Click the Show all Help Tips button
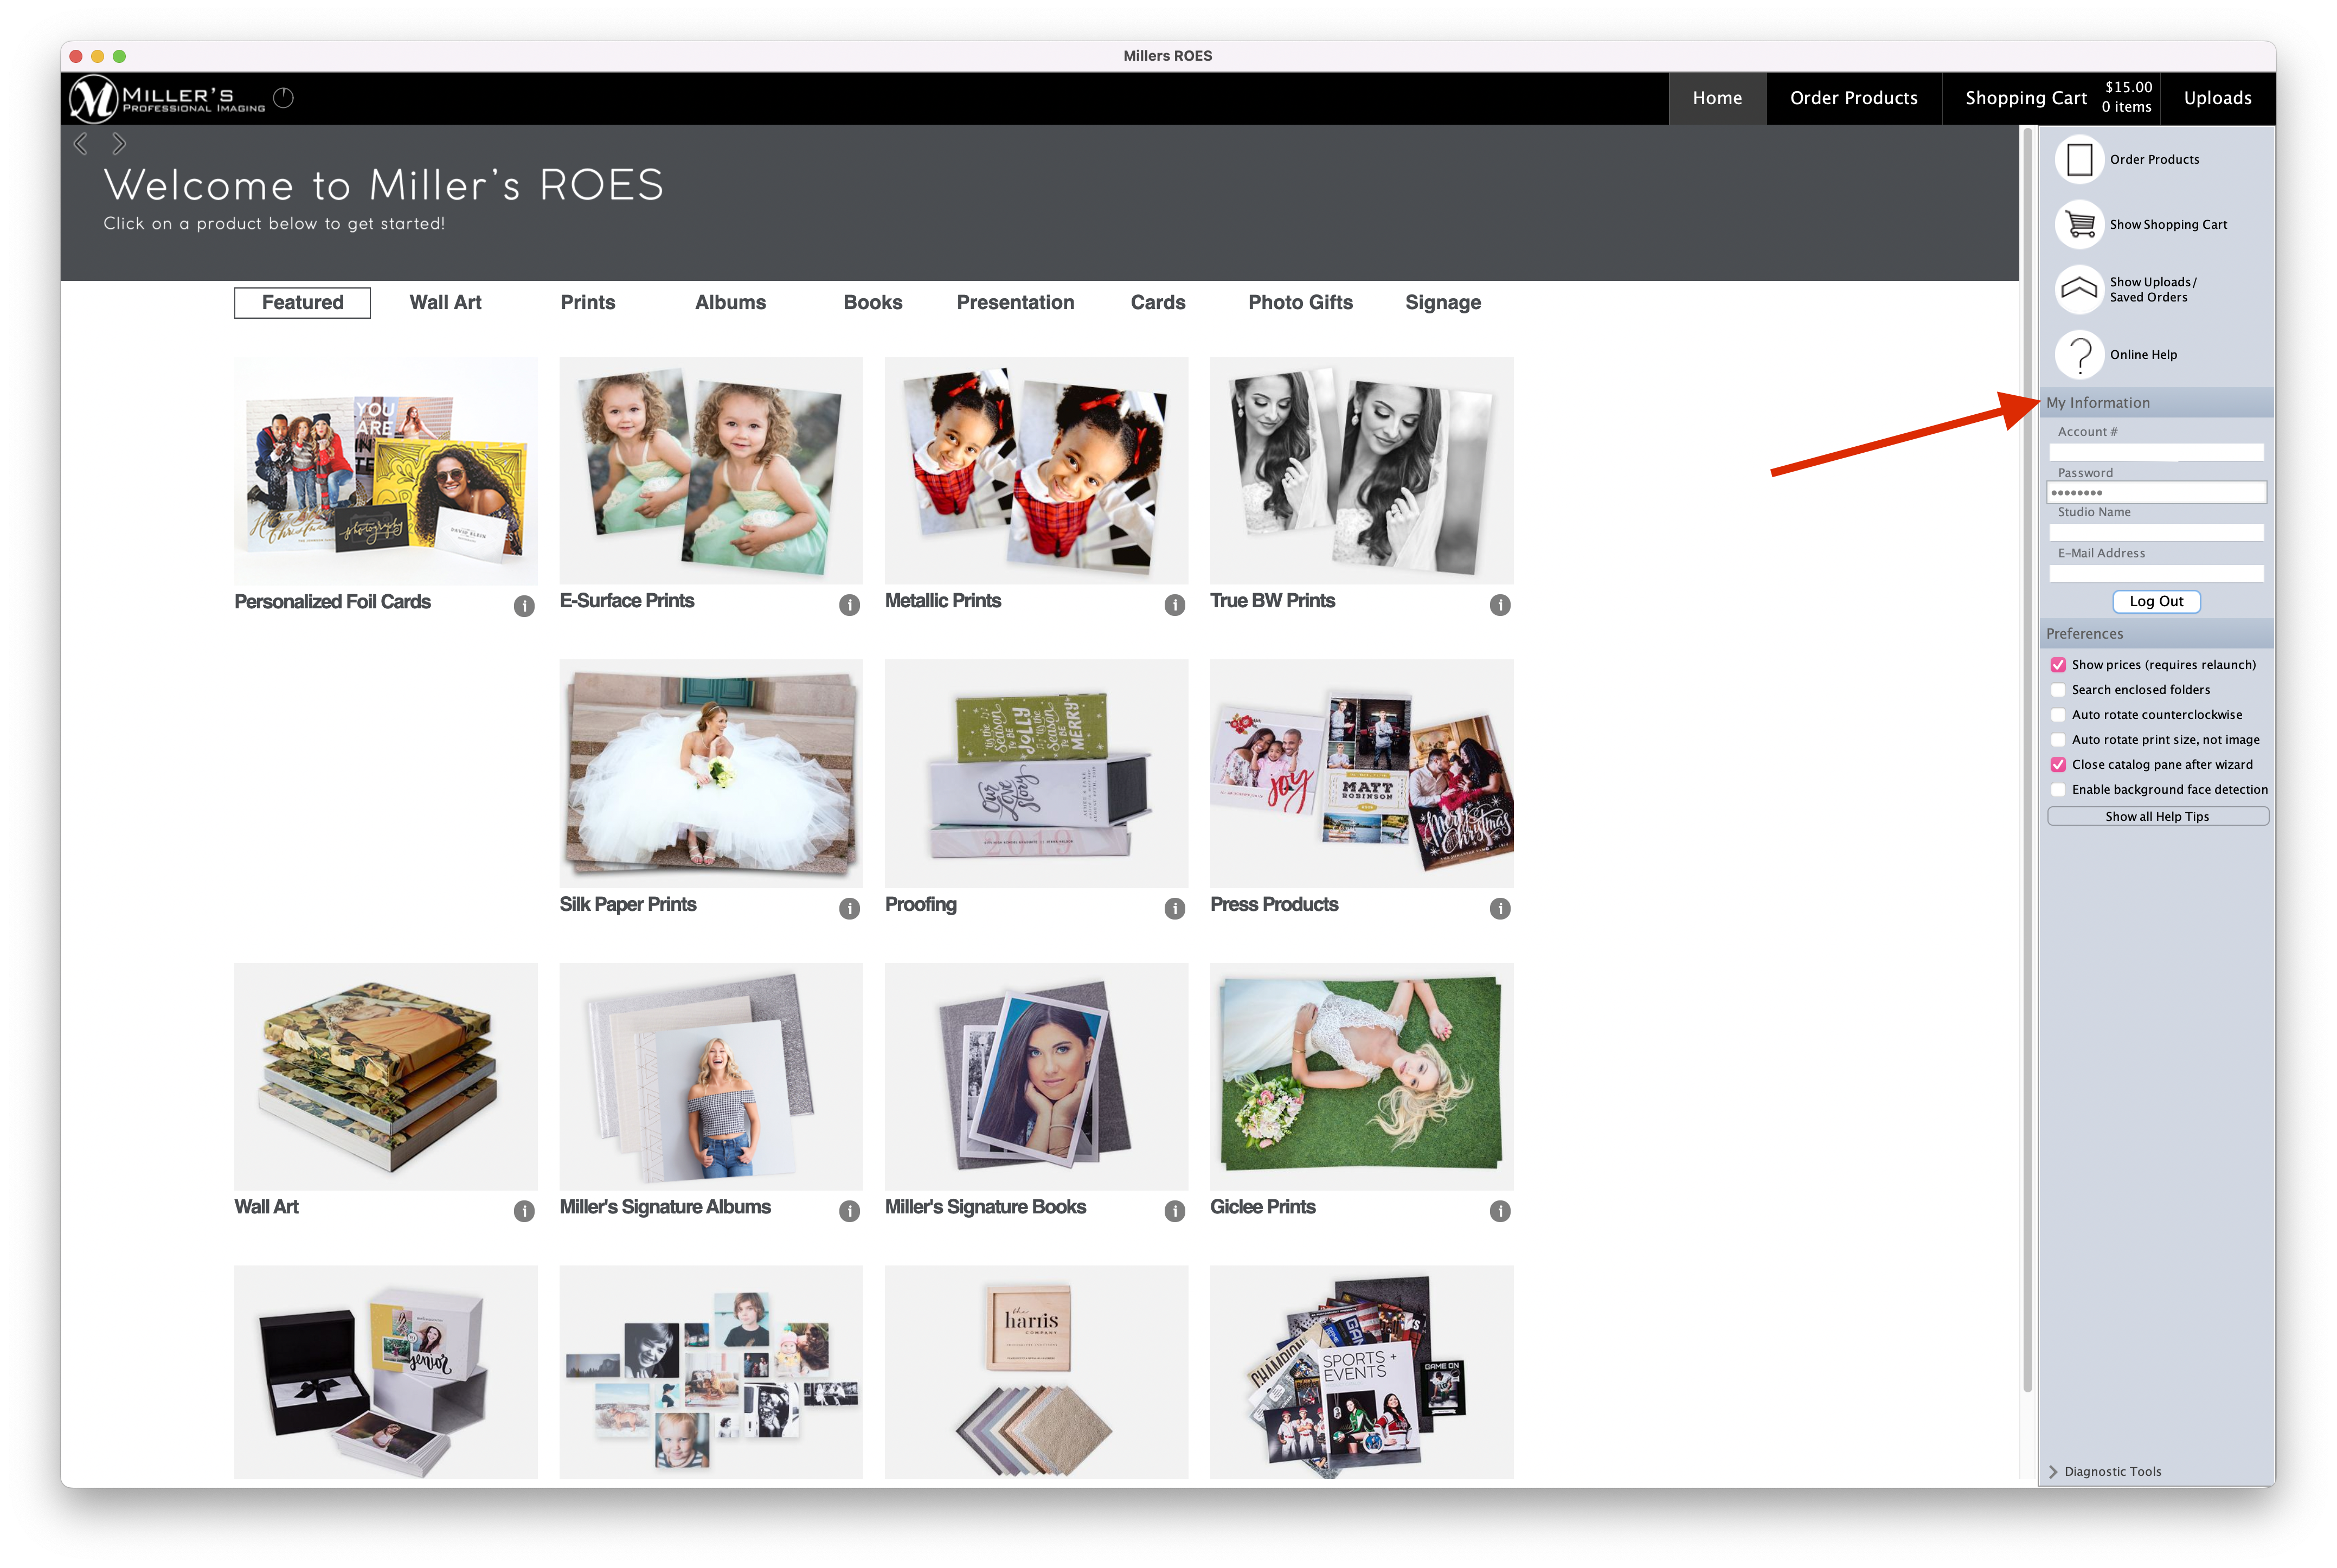 (2157, 817)
